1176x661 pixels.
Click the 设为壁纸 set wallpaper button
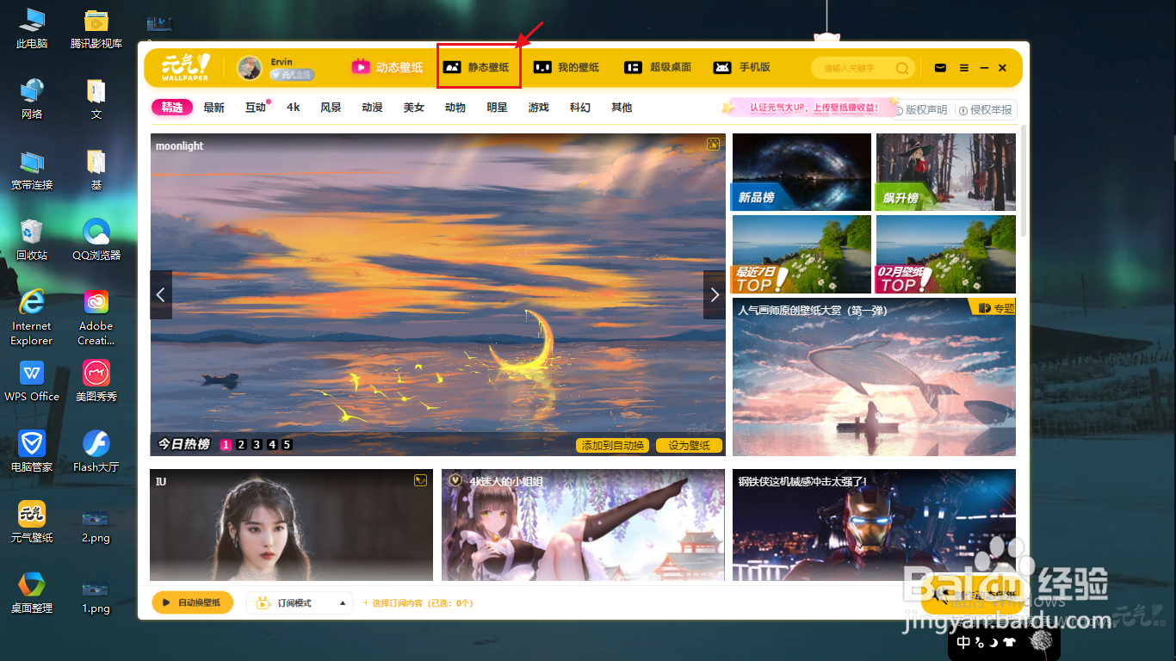pyautogui.click(x=689, y=445)
